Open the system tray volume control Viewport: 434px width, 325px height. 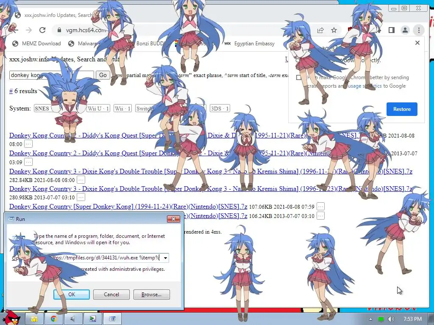pyautogui.click(x=391, y=319)
